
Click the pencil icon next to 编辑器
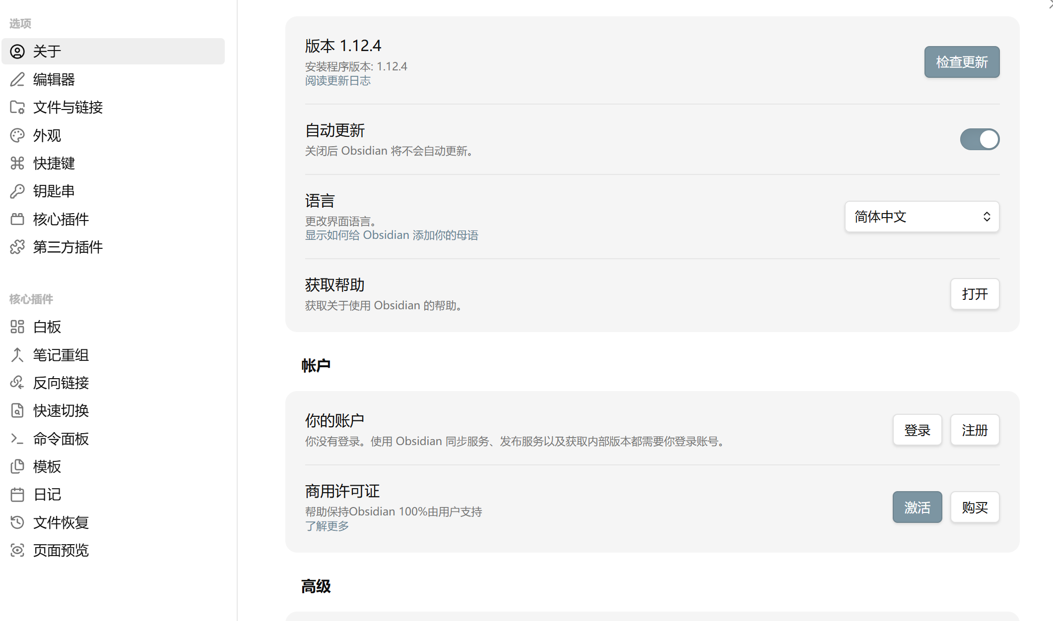click(x=17, y=79)
